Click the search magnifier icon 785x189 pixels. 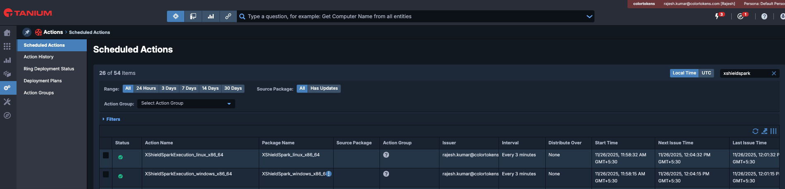click(x=242, y=17)
